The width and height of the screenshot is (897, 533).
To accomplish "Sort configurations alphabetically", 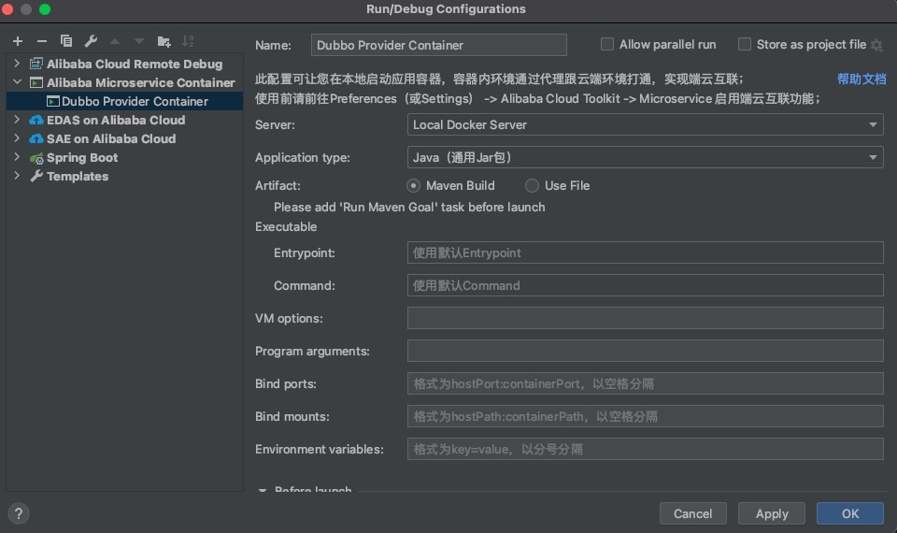I will click(188, 41).
